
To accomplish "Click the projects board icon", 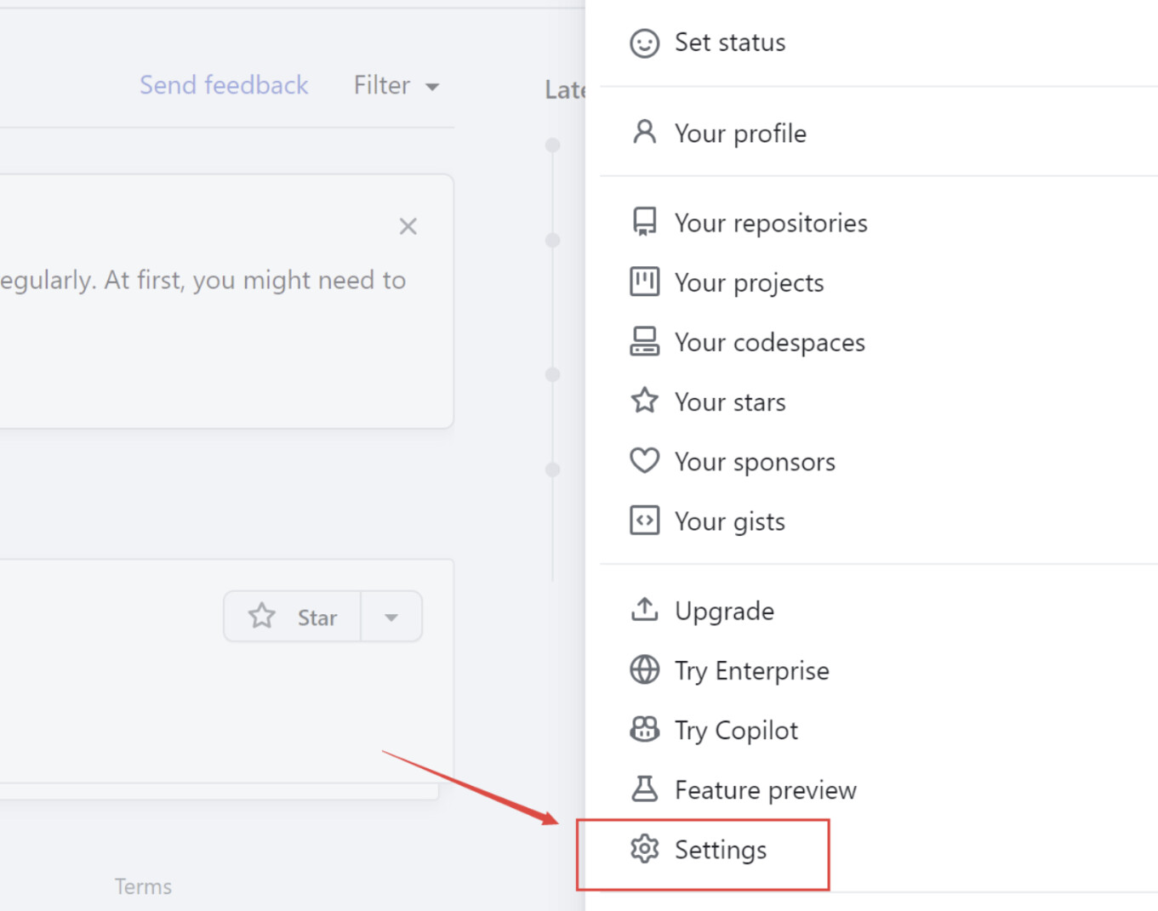I will pos(644,282).
